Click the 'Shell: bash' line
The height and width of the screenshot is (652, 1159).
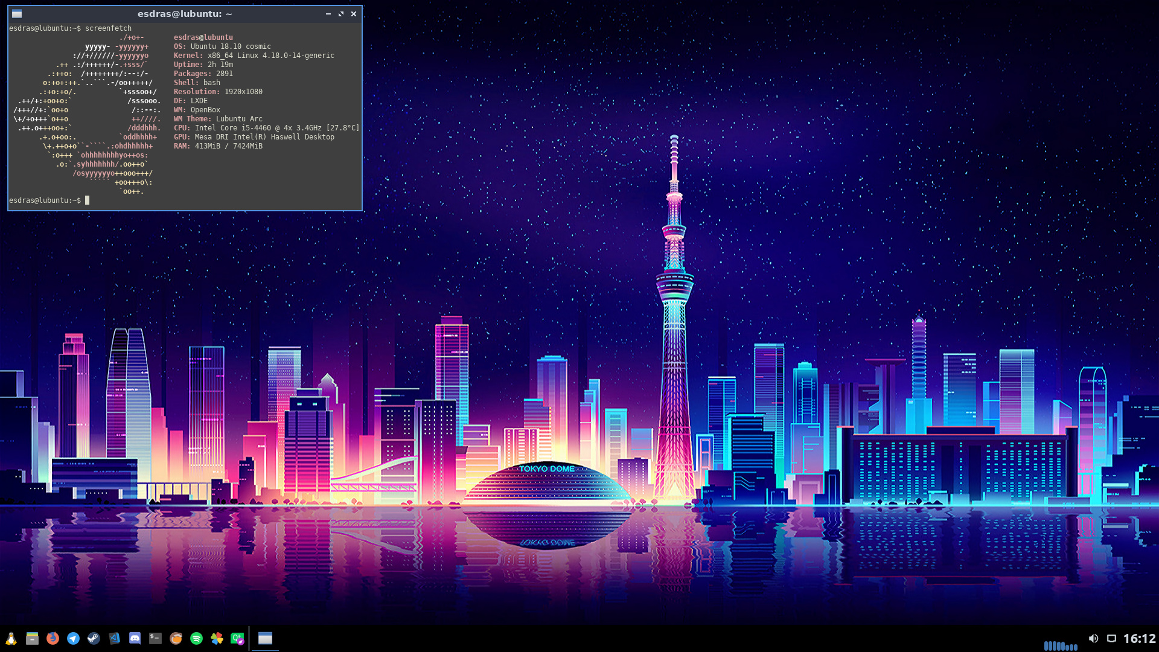(197, 83)
